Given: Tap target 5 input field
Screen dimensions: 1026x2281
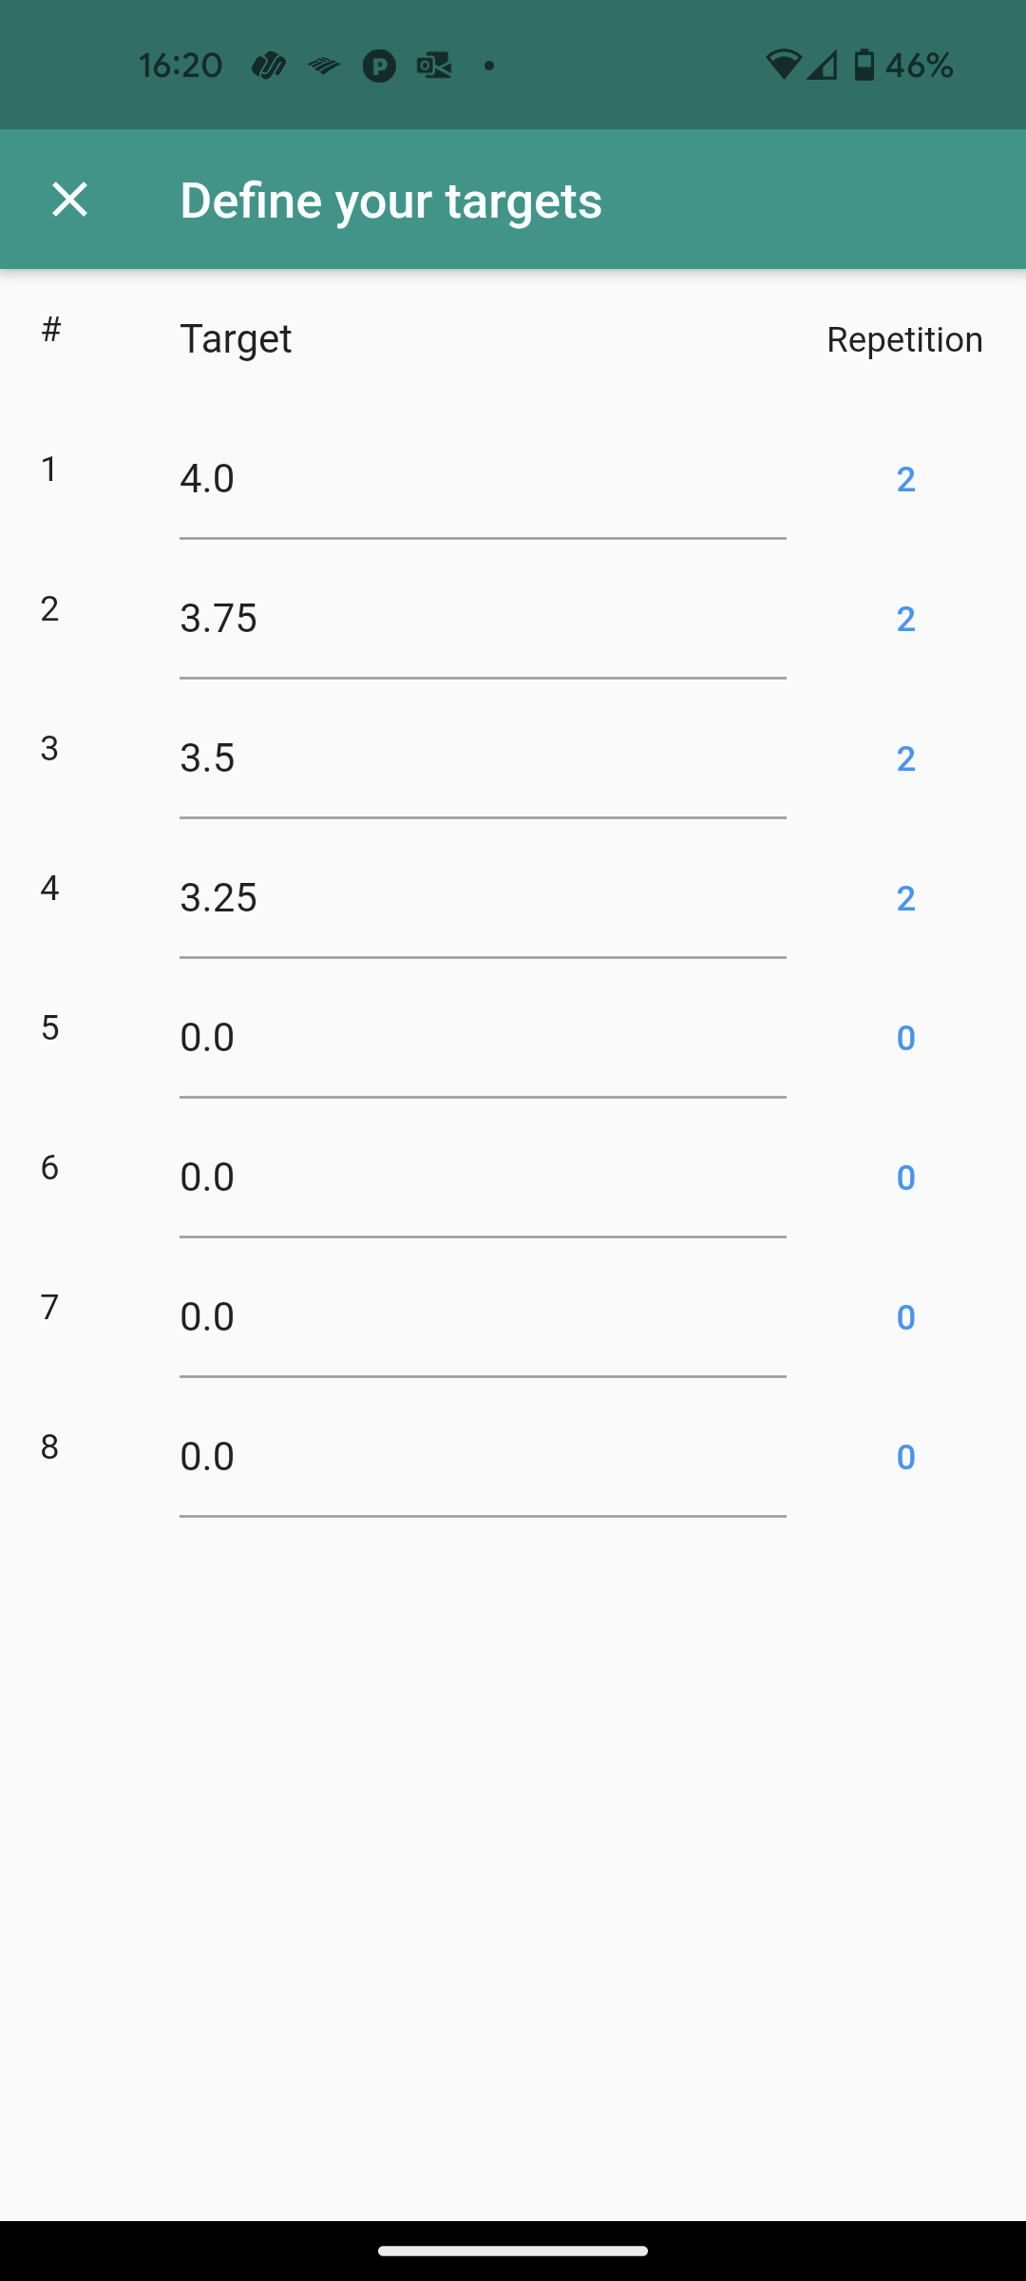Looking at the screenshot, I should tap(482, 1038).
